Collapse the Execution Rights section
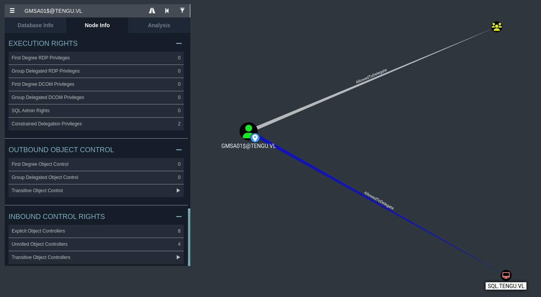Image resolution: width=541 pixels, height=297 pixels. 179,43
